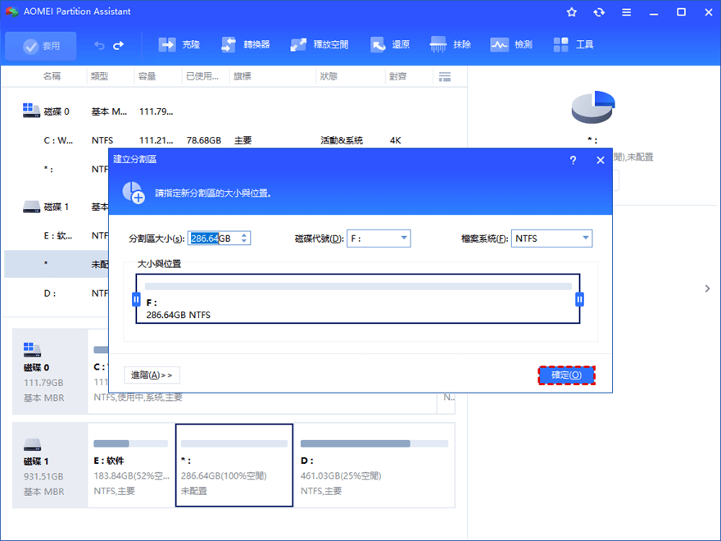Select C: partition row in list
The image size is (721, 541).
coord(236,140)
